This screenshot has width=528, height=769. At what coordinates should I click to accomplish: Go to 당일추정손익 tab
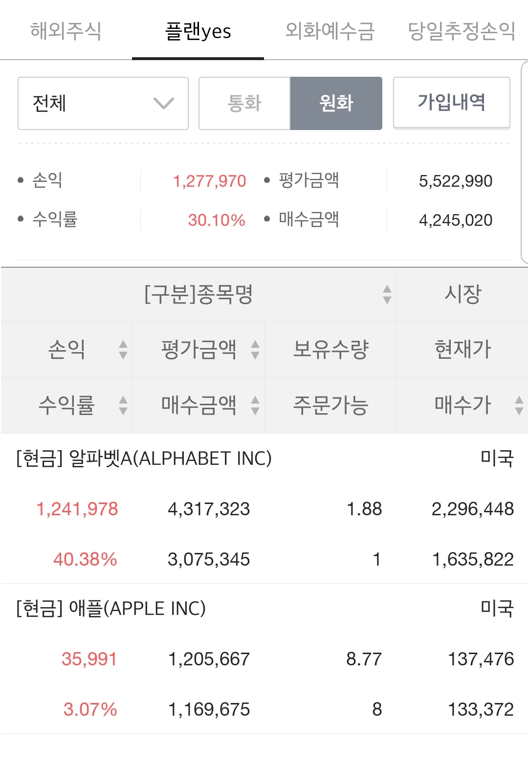point(462,31)
